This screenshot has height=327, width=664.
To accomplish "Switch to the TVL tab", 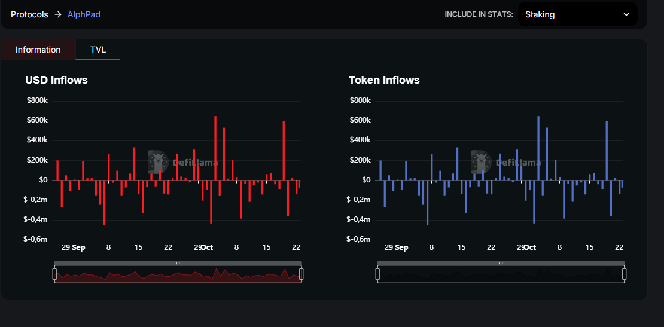I will (98, 50).
